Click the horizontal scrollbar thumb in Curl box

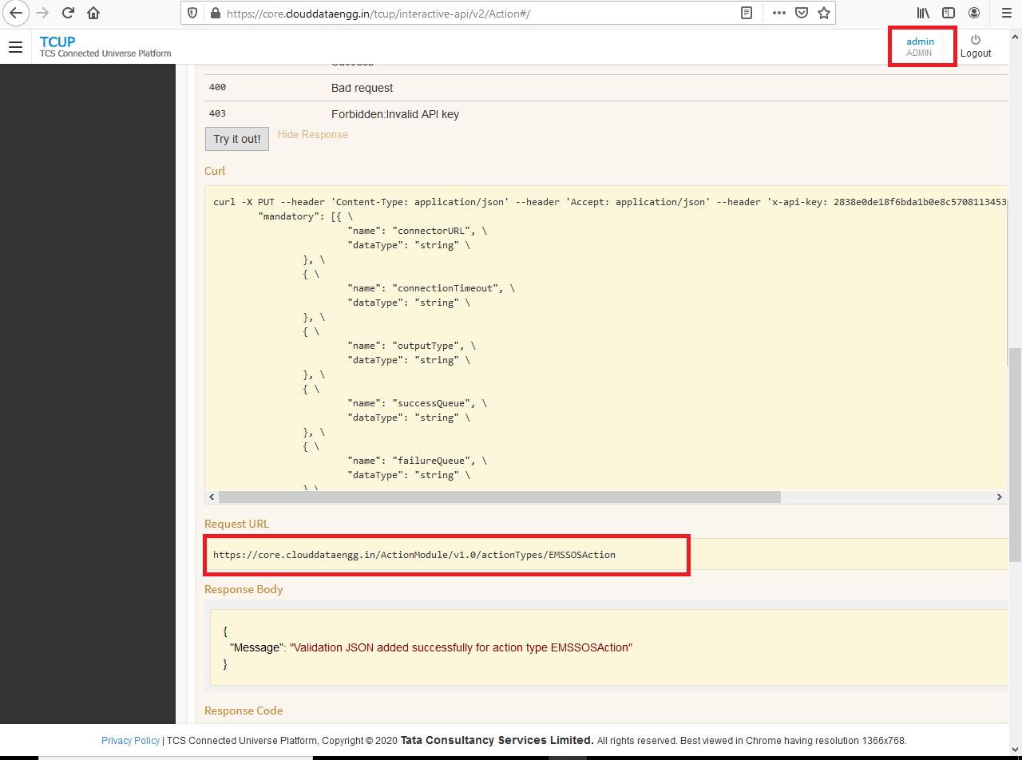(x=499, y=497)
